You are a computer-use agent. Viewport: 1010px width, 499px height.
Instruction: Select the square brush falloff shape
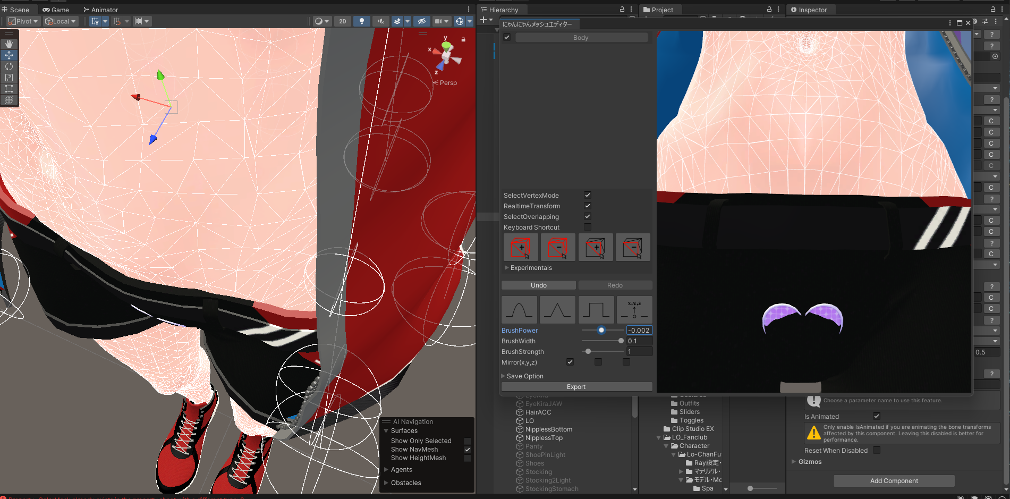(596, 310)
